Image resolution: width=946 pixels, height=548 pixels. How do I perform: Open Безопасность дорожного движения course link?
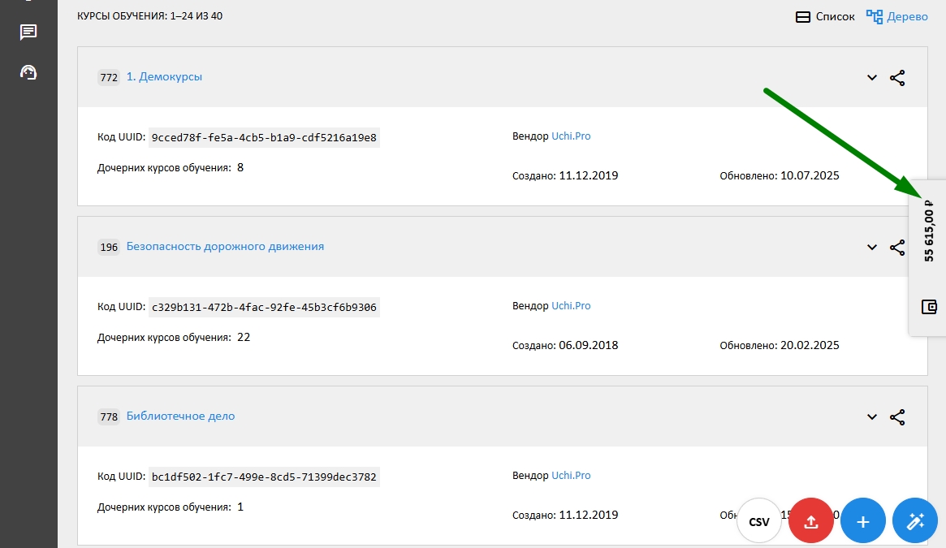225,246
